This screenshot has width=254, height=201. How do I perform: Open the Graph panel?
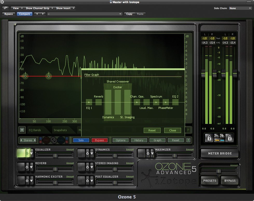(x=157, y=140)
